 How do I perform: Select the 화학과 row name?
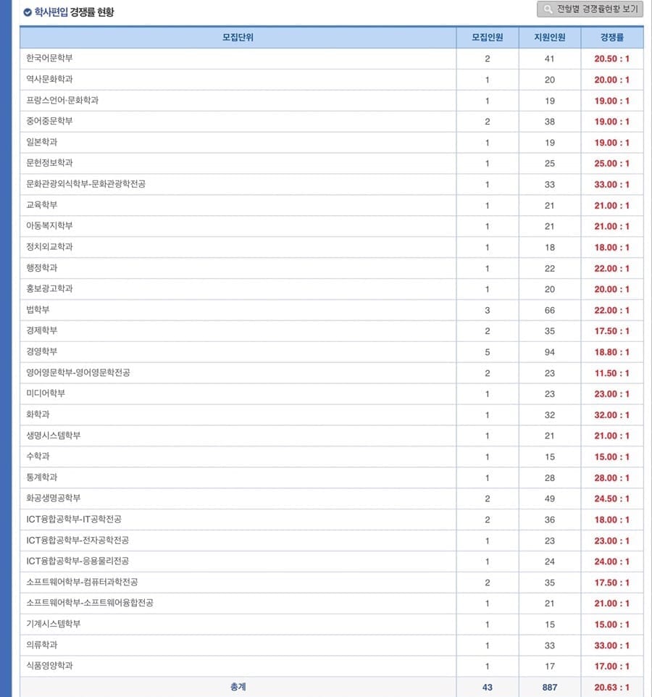coord(38,414)
